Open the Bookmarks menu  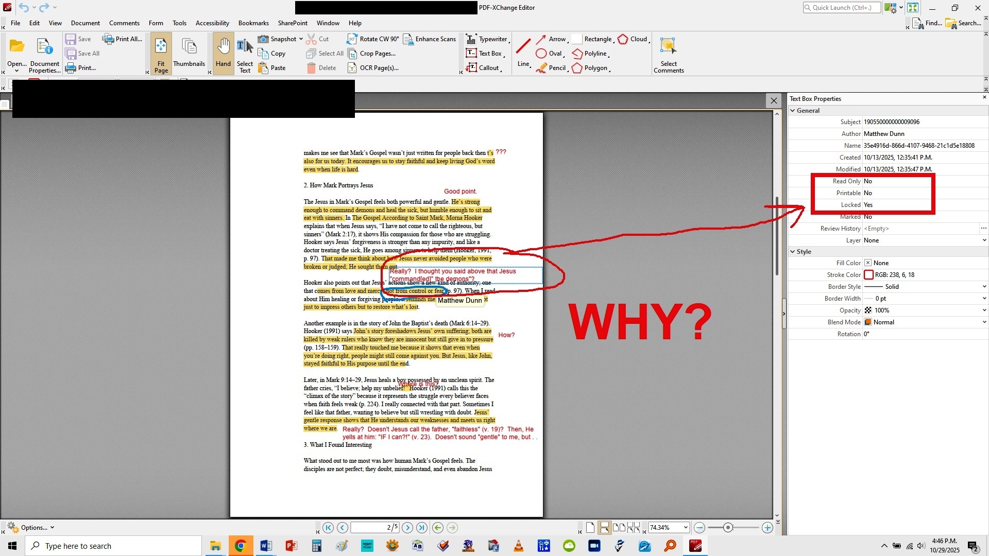[253, 23]
